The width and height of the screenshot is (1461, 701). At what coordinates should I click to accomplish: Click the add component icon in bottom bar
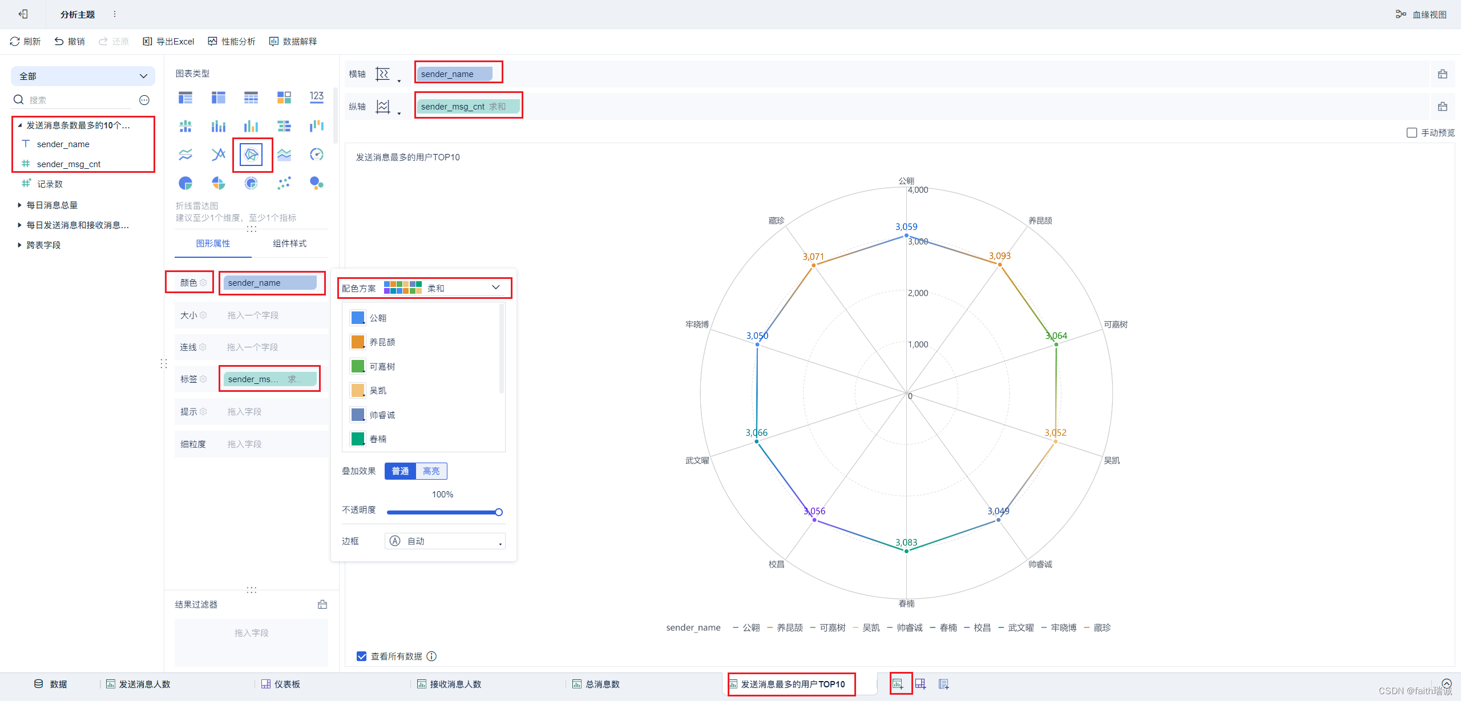[898, 684]
